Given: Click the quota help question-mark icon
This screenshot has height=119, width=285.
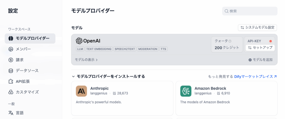Looking at the screenshot, I should tap(230, 41).
